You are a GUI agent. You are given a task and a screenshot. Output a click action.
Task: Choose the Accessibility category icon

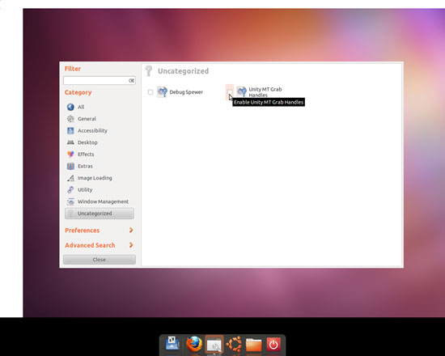pos(70,130)
